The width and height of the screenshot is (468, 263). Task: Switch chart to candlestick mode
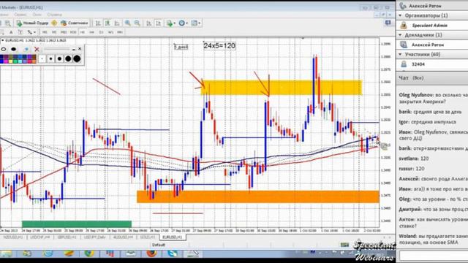click(x=107, y=23)
